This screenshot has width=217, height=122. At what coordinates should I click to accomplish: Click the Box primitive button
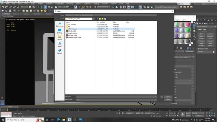tap(201, 34)
